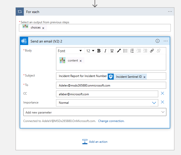The image size is (181, 155).
Task: Toggle underline formatting in Body toolbar
Action: [112, 51]
